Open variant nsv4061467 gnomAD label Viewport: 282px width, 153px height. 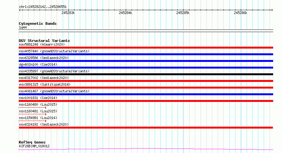(x=54, y=91)
